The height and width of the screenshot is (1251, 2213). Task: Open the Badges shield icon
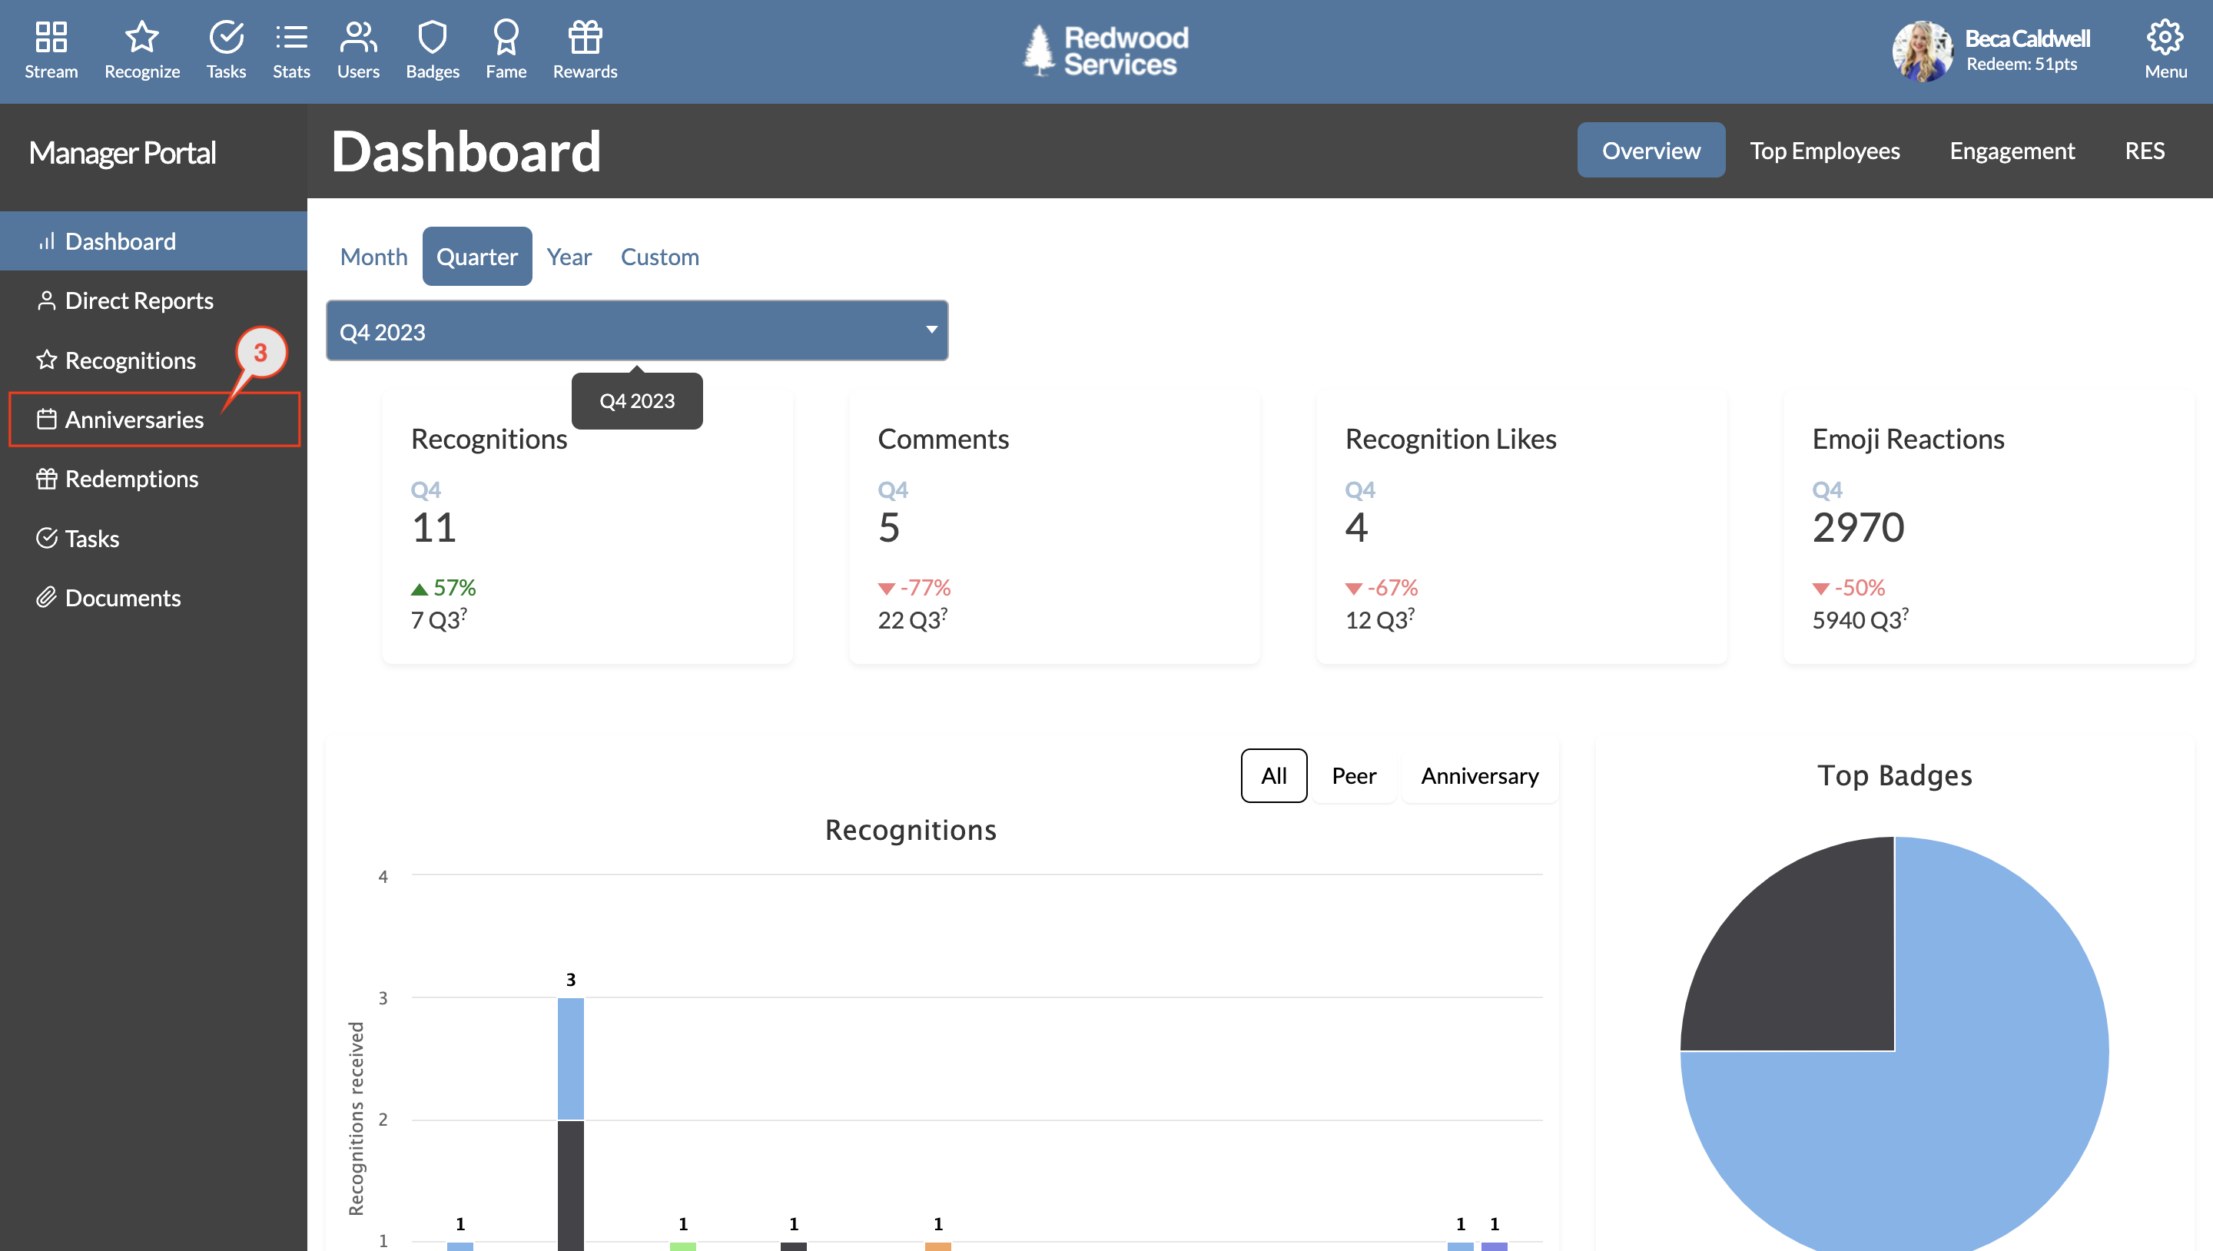[x=432, y=37]
